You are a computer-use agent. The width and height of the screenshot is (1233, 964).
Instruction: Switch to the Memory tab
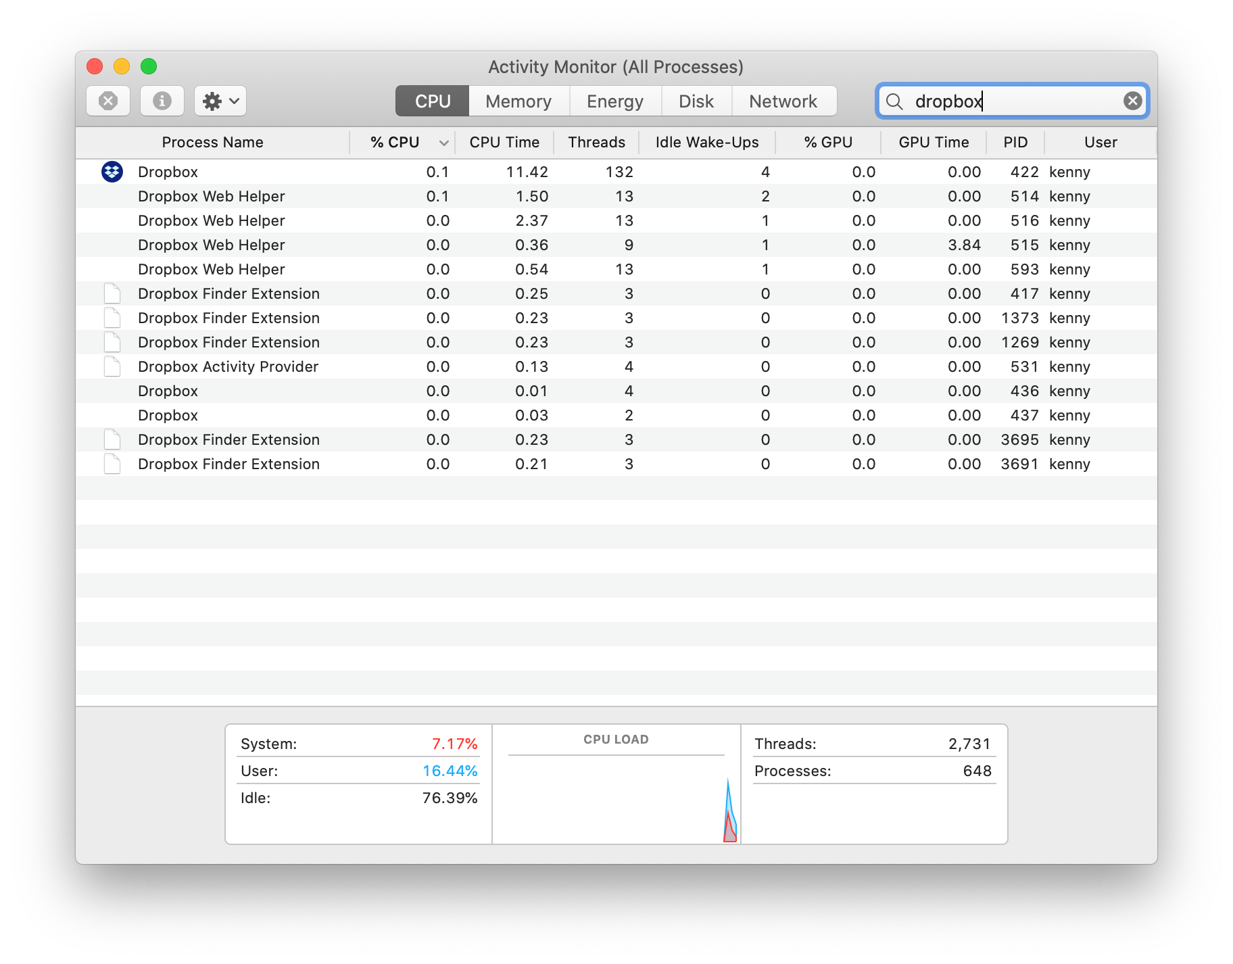point(518,101)
